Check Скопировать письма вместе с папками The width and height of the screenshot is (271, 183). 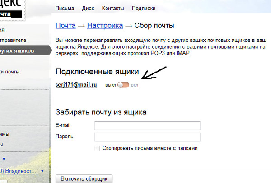[x=97, y=148]
